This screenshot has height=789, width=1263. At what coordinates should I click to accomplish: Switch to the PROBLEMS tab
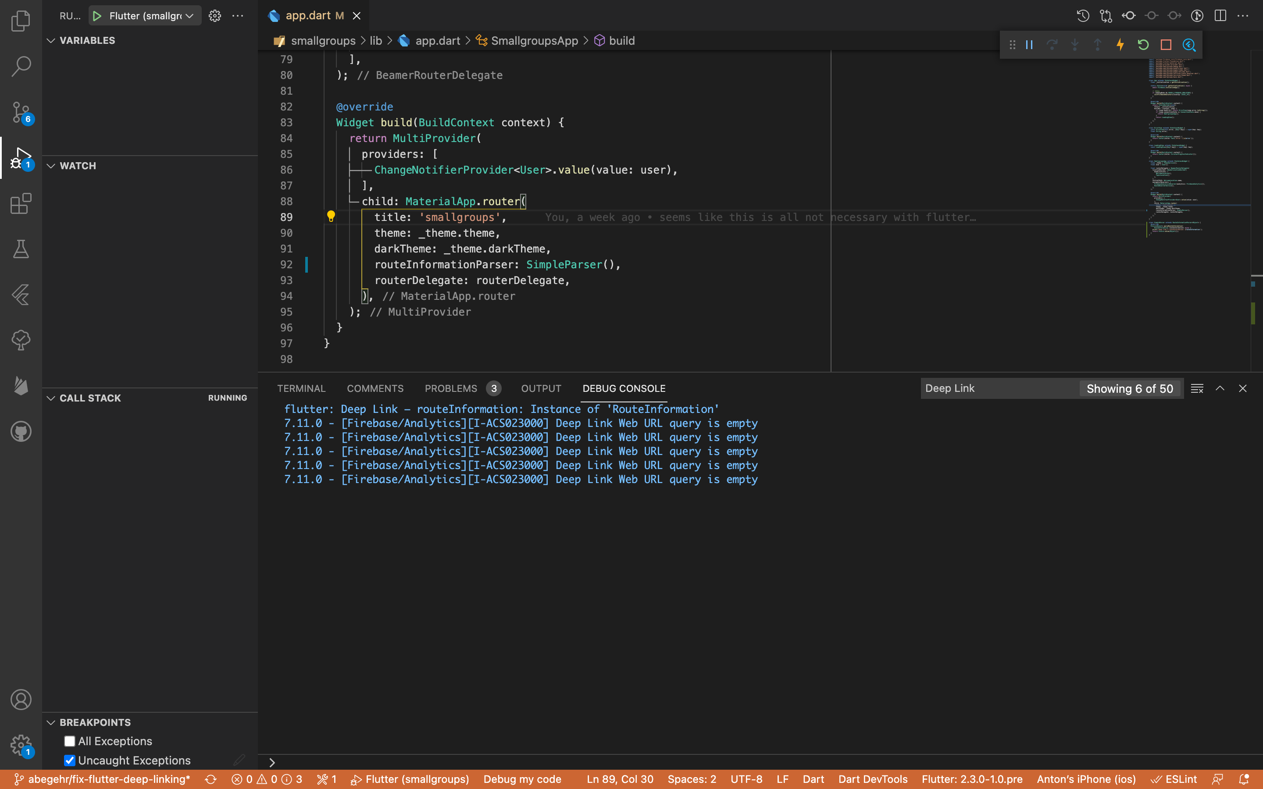tap(450, 388)
